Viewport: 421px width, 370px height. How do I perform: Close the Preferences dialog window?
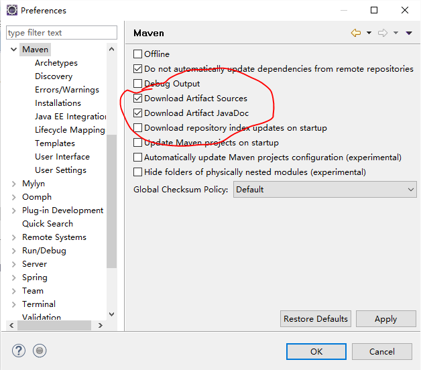405,10
